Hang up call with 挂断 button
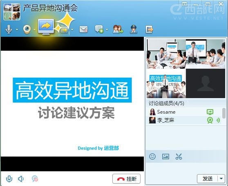 126,179
